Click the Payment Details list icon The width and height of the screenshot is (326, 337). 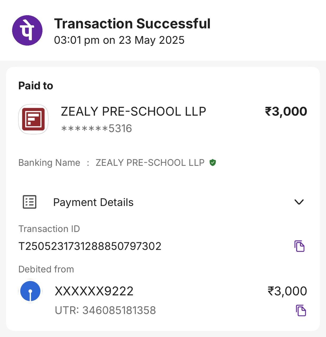[x=29, y=202]
